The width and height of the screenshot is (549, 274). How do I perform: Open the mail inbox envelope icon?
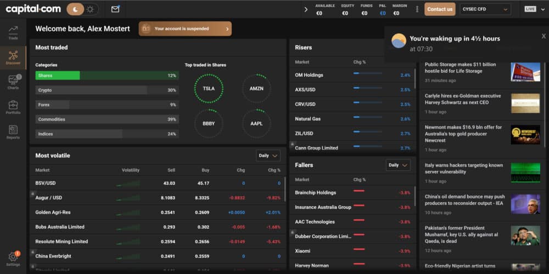click(x=115, y=9)
